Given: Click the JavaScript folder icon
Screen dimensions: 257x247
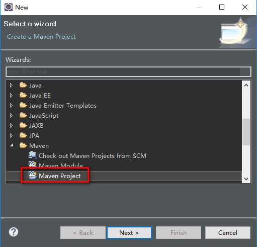Looking at the screenshot, I should click(23, 115).
